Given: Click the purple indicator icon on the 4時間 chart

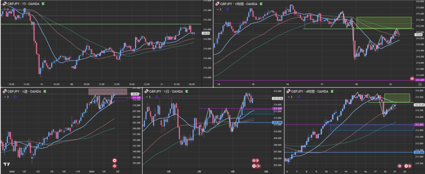Looking at the screenshot, I should coord(298,96).
